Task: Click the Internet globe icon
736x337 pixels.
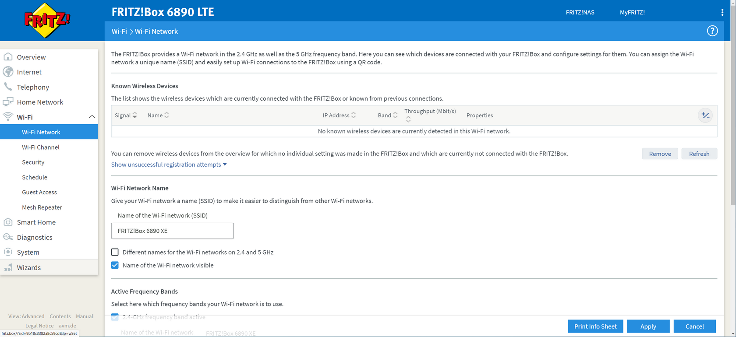Action: point(8,72)
